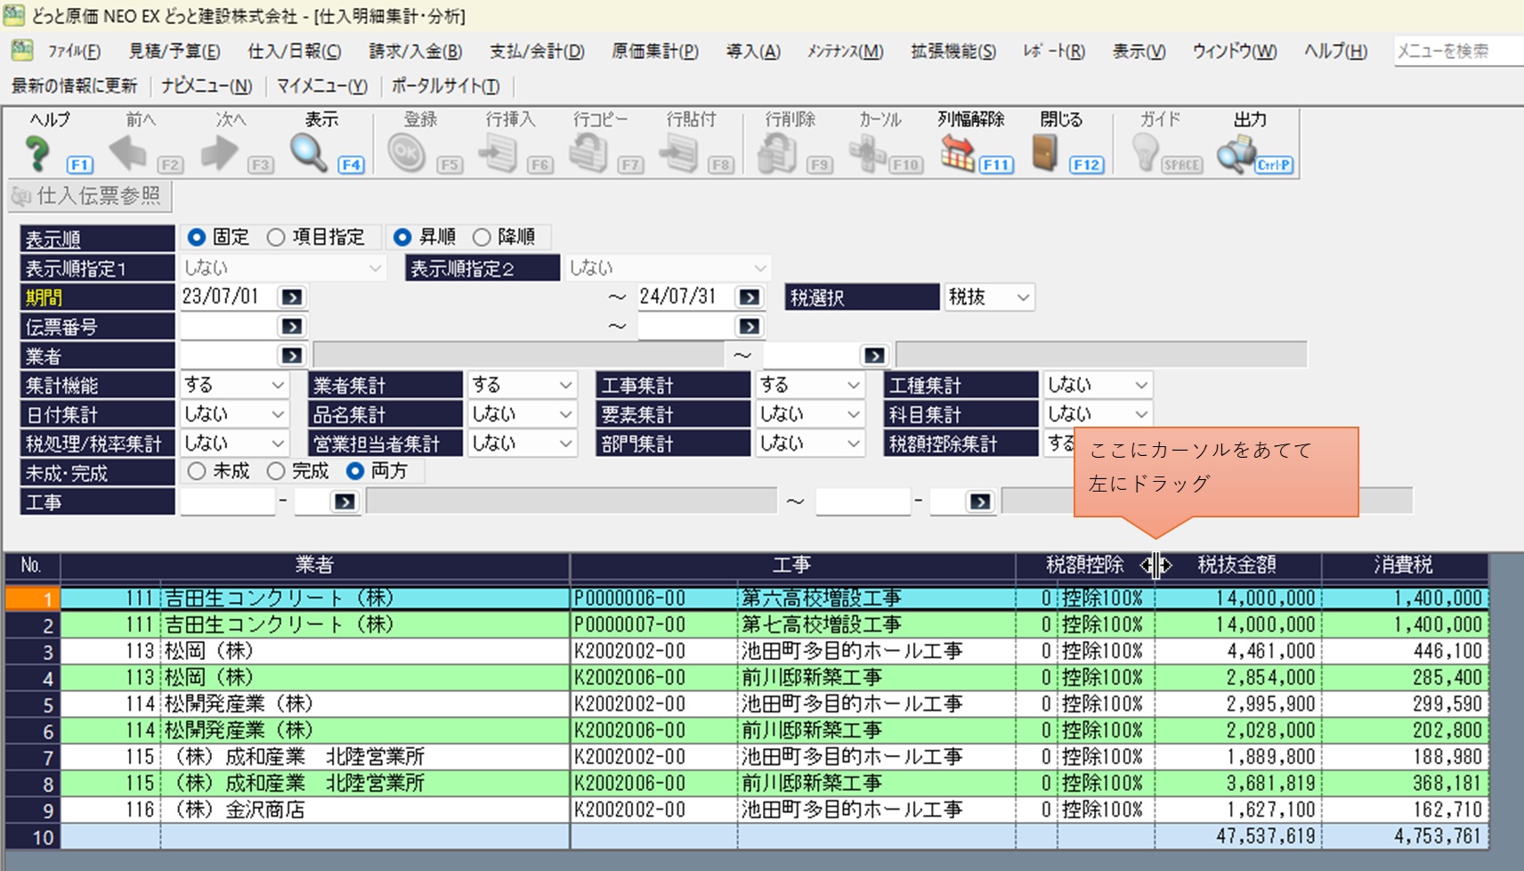Image resolution: width=1524 pixels, height=871 pixels.
Task: Click arrow button beside end date 24/07/31
Action: 750,297
